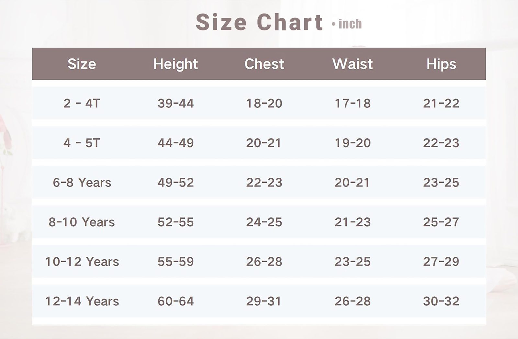
Task: Click the 2 - 4T size row label
Action: click(x=82, y=103)
